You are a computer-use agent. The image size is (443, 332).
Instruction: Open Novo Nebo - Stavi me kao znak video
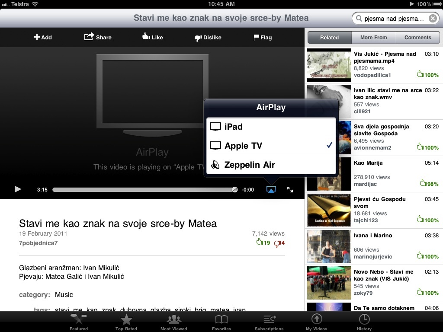pyautogui.click(x=374, y=283)
